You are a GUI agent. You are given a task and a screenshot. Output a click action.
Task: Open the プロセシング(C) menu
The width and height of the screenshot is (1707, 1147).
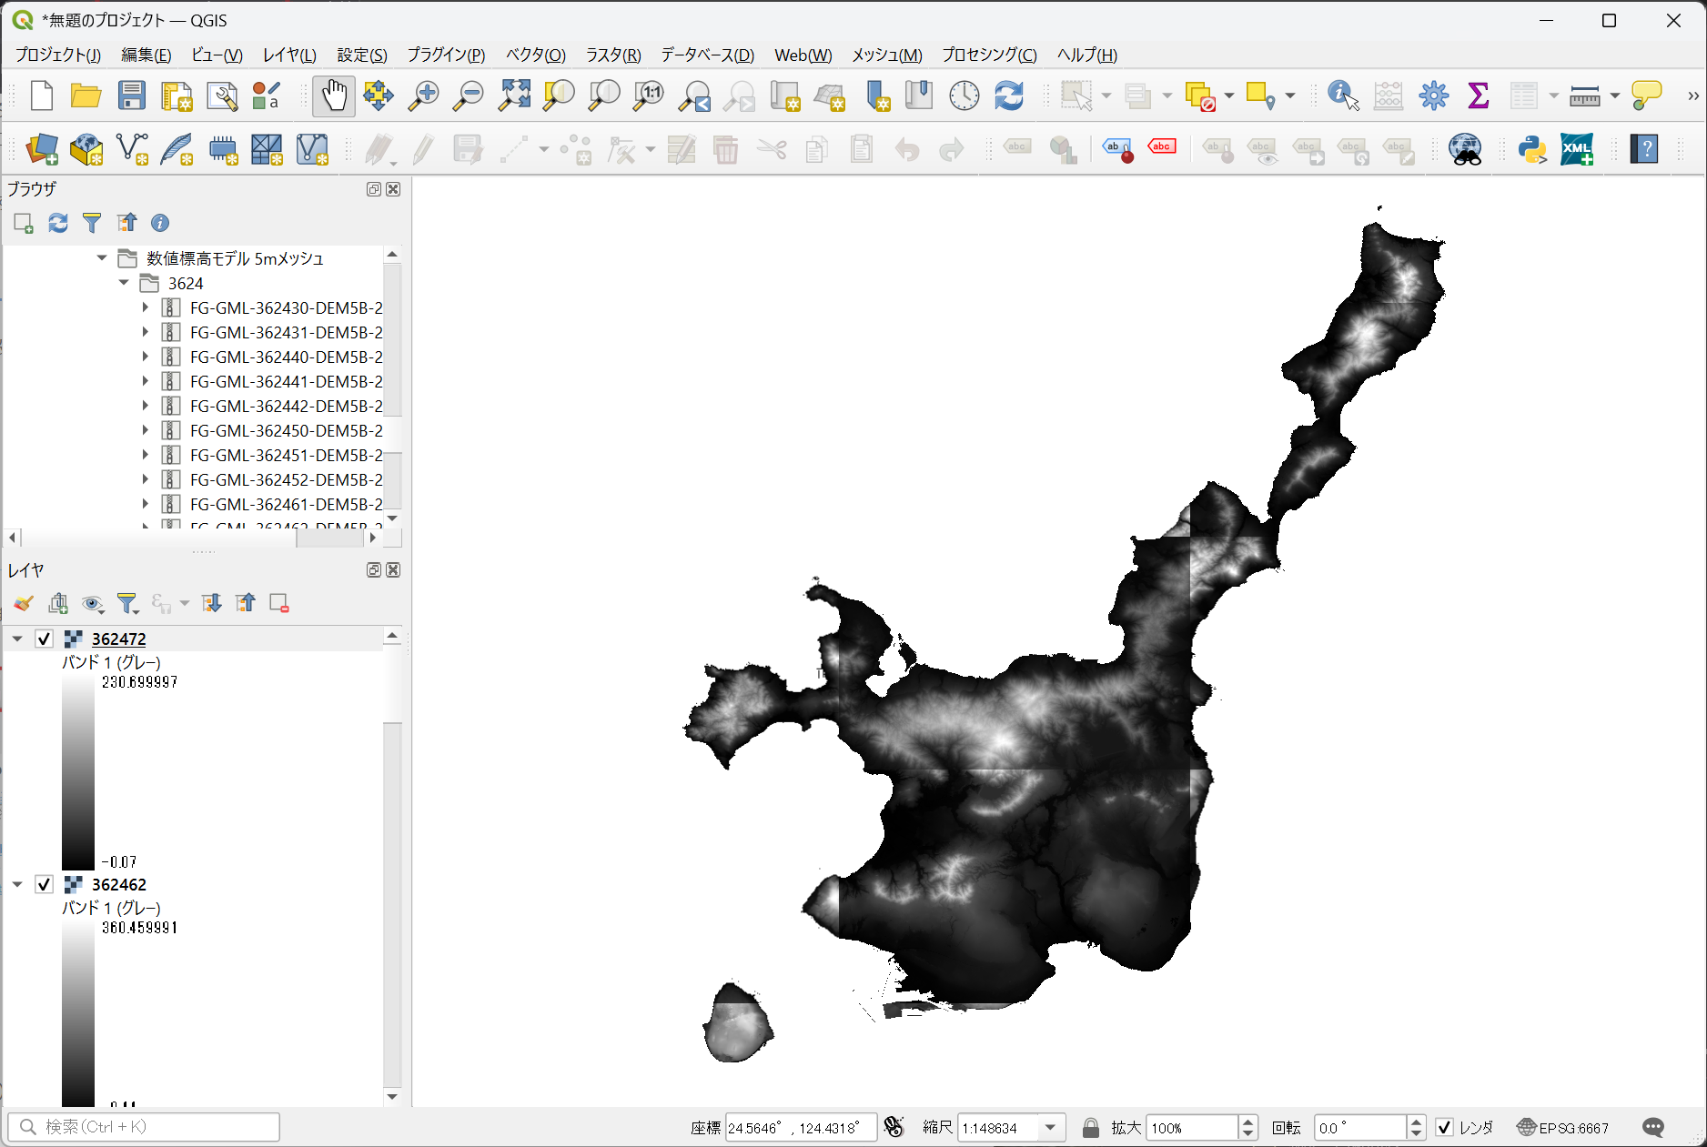pyautogui.click(x=989, y=55)
